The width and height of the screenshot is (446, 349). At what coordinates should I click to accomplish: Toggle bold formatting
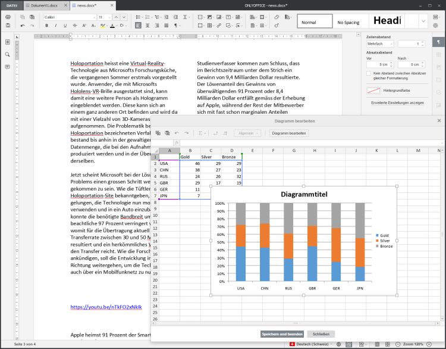46,26
